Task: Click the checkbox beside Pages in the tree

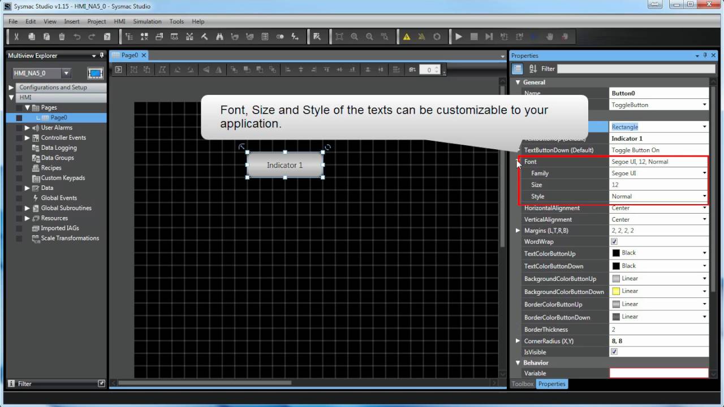Action: click(x=19, y=107)
